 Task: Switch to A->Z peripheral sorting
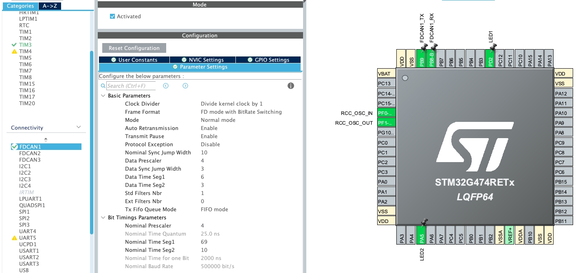click(x=49, y=6)
